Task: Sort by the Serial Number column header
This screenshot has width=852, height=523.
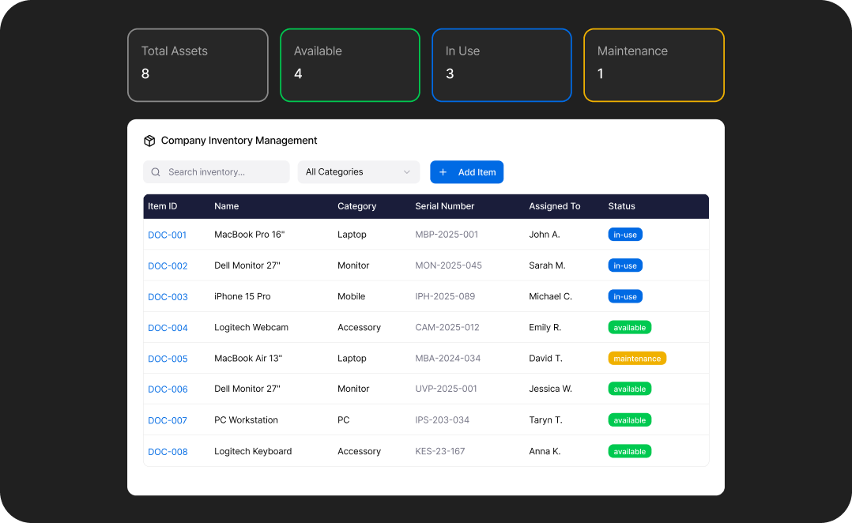Action: coord(444,206)
